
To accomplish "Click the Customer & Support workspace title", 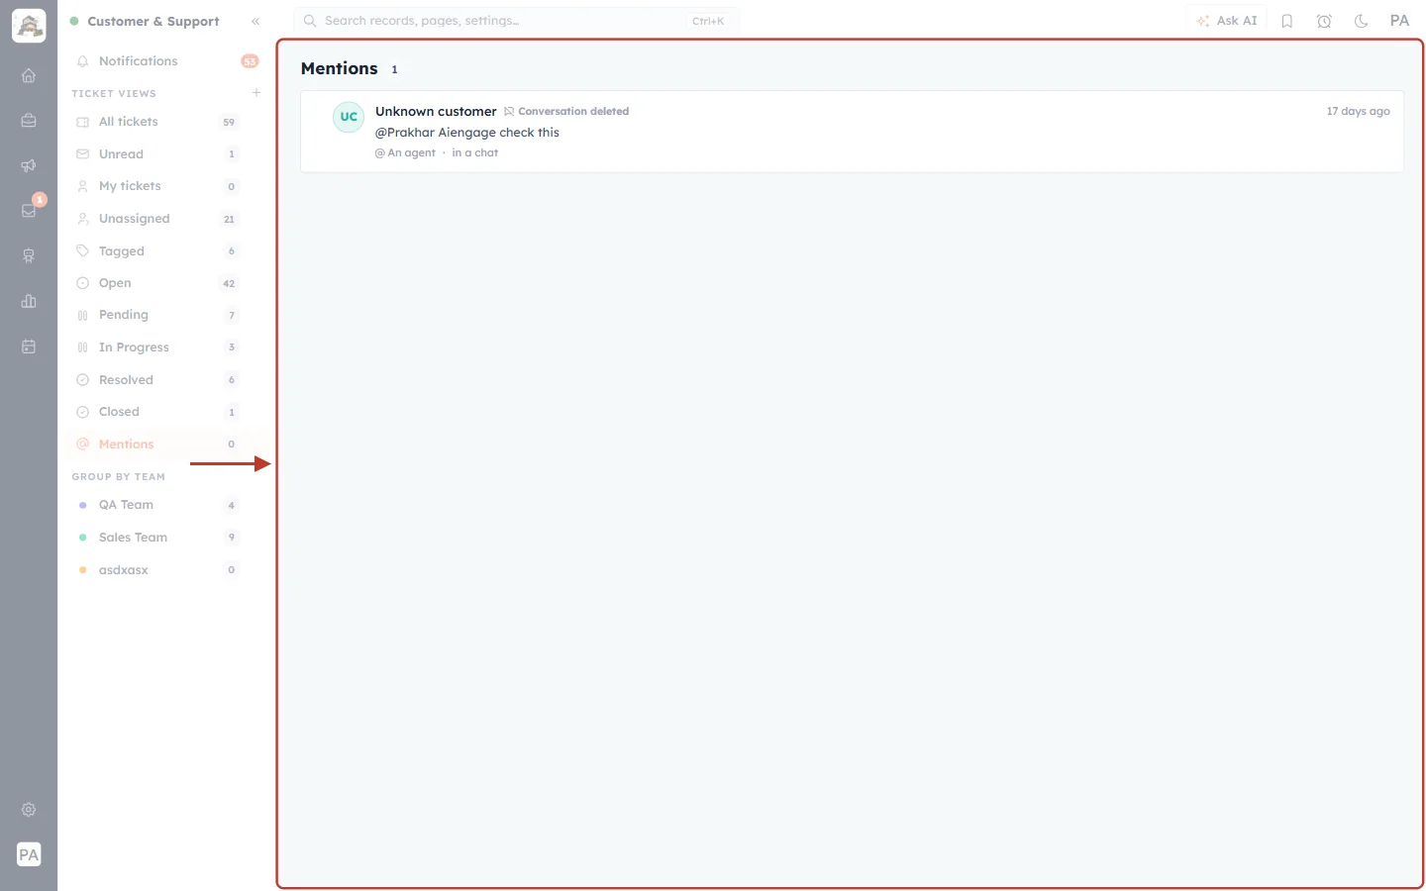I will [x=153, y=21].
